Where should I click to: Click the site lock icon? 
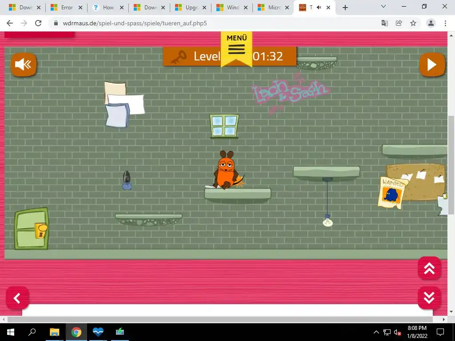click(x=56, y=23)
